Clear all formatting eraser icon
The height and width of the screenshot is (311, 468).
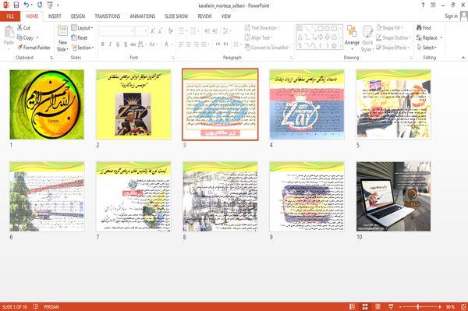(x=170, y=31)
